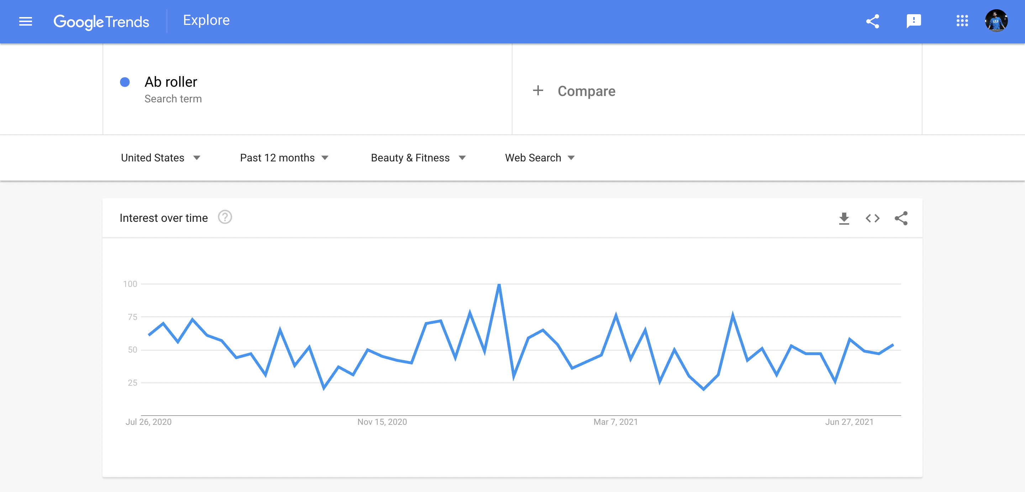Open the chart embed code icon
Screen dimensions: 1025x492
point(872,218)
